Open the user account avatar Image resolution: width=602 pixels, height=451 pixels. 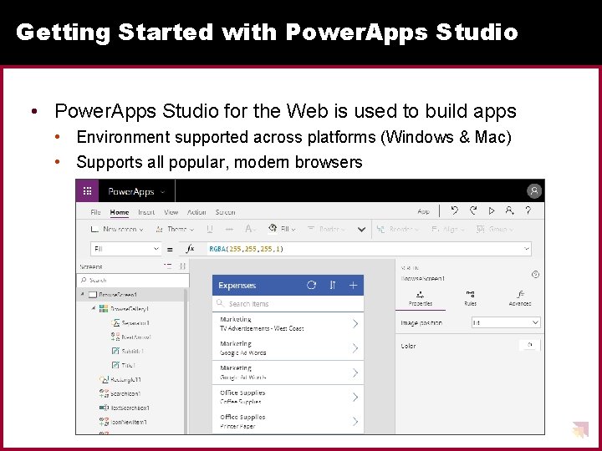[533, 191]
